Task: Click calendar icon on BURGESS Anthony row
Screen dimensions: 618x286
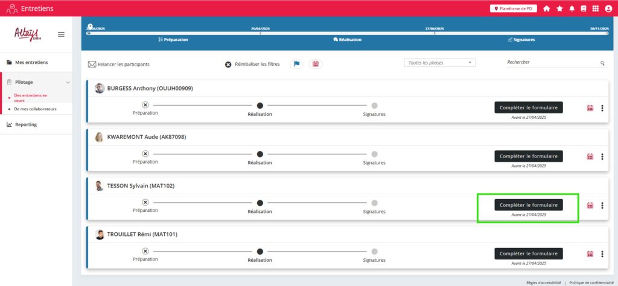Action: pyautogui.click(x=590, y=108)
